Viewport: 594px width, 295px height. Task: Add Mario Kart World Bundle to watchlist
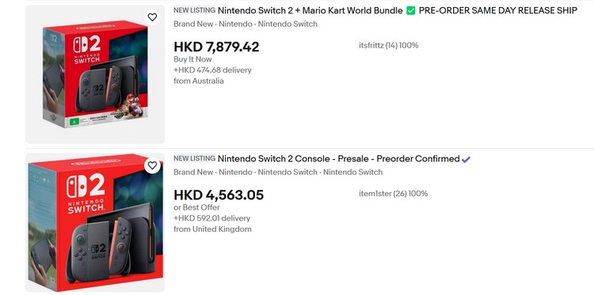(x=152, y=17)
